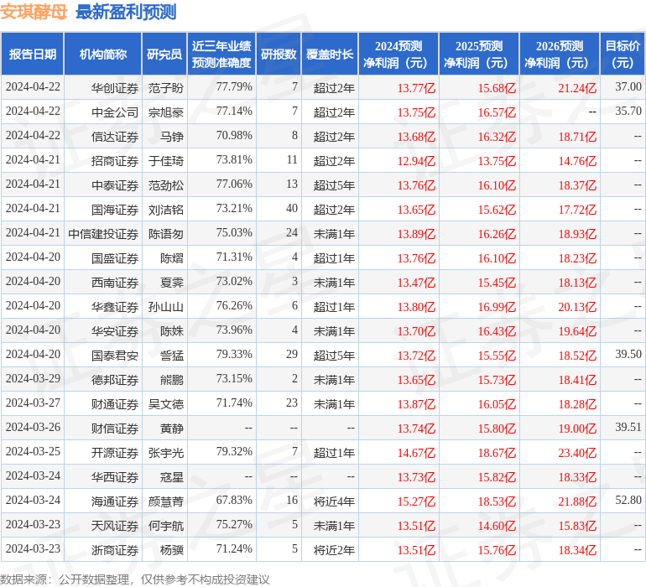Image resolution: width=646 pixels, height=587 pixels.
Task: Click institution name 华西证券
Action: click(x=115, y=476)
